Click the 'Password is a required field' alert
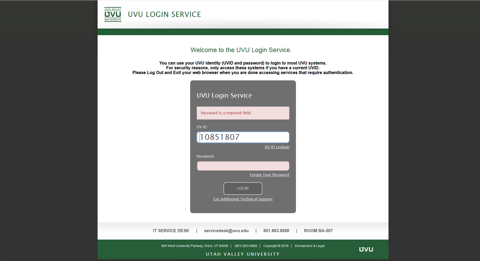The height and width of the screenshot is (261, 480). pyautogui.click(x=243, y=113)
